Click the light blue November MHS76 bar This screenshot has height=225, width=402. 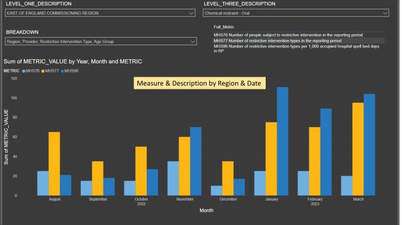coord(173,178)
